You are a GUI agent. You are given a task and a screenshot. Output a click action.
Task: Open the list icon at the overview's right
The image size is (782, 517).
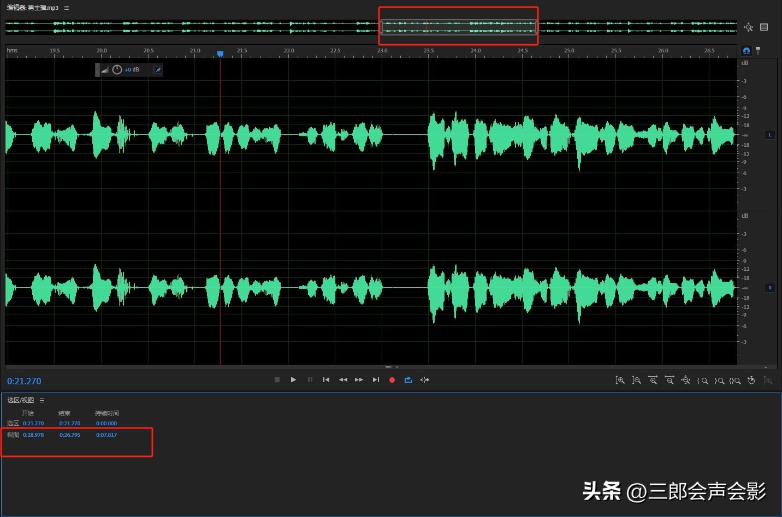(764, 27)
